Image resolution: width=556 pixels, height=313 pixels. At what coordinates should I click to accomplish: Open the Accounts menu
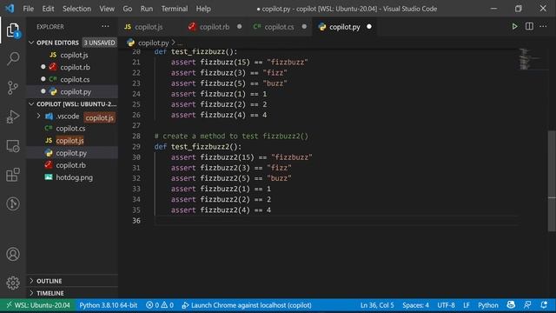click(13, 254)
